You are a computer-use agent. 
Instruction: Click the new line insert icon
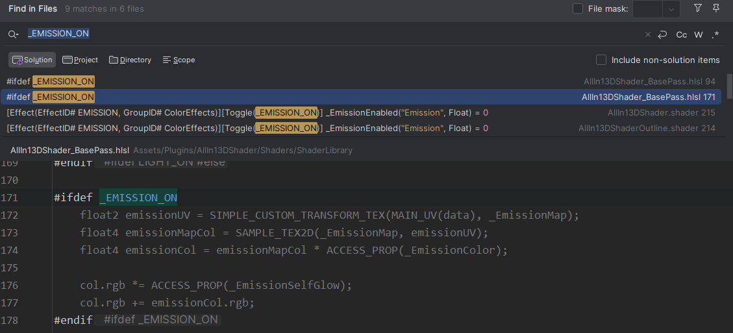pos(662,34)
